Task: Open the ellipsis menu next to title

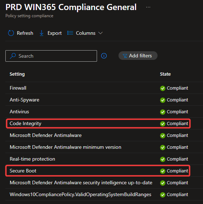Action: [x=148, y=7]
